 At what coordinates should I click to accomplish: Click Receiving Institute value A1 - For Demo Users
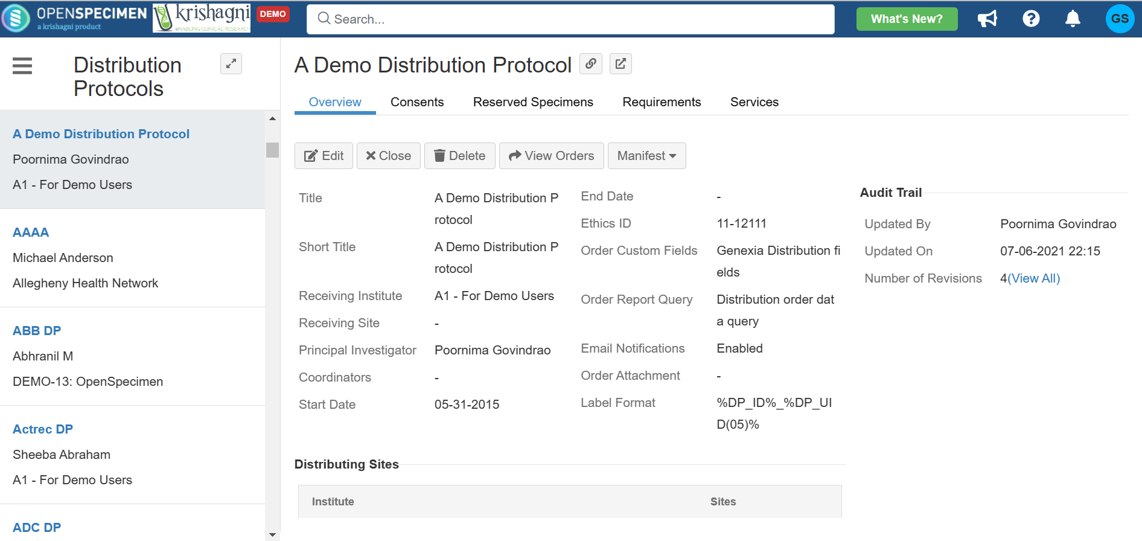pyautogui.click(x=494, y=296)
